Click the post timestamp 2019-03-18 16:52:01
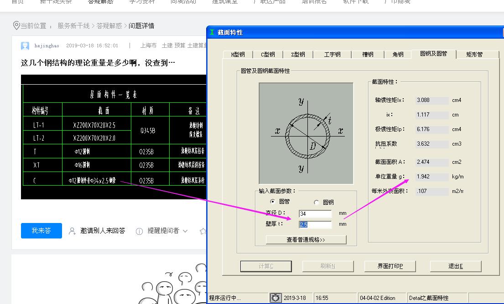 (x=92, y=46)
